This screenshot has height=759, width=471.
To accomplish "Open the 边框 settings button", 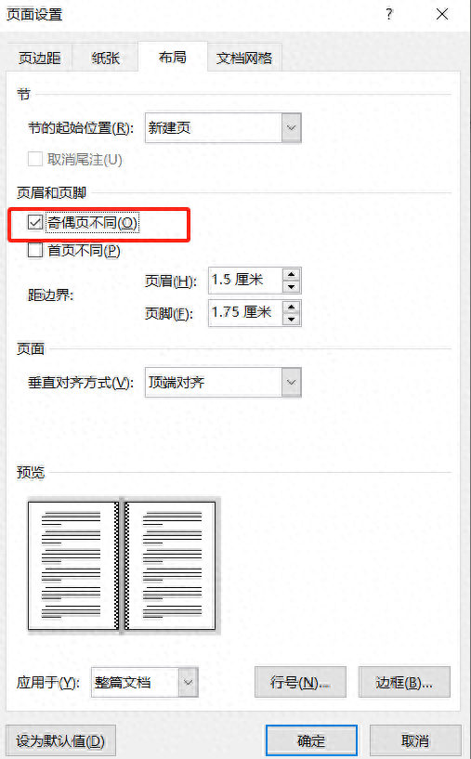I will pyautogui.click(x=404, y=683).
